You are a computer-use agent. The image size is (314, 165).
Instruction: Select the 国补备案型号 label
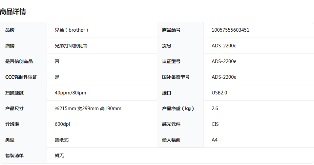176,77
